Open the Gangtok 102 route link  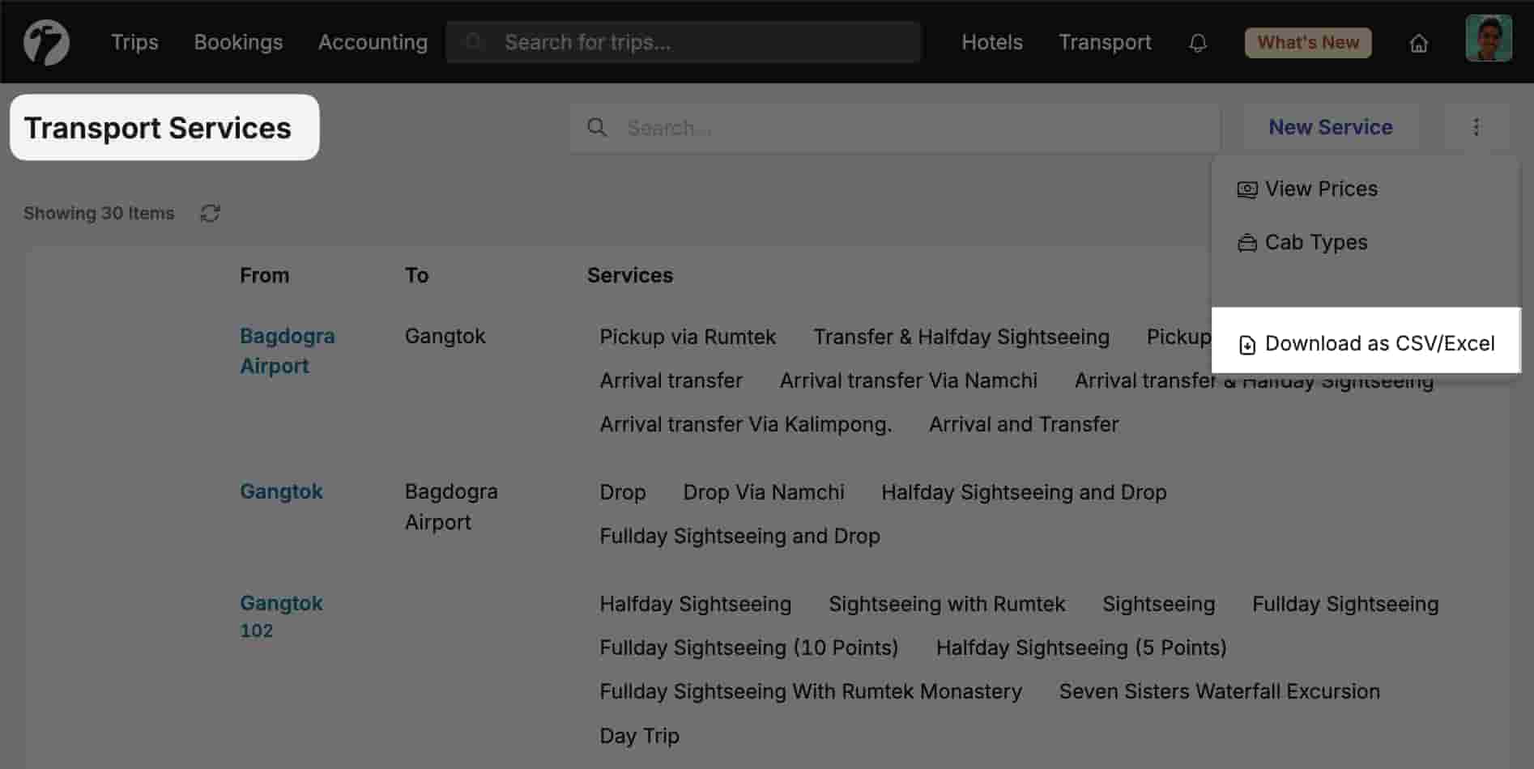(281, 616)
